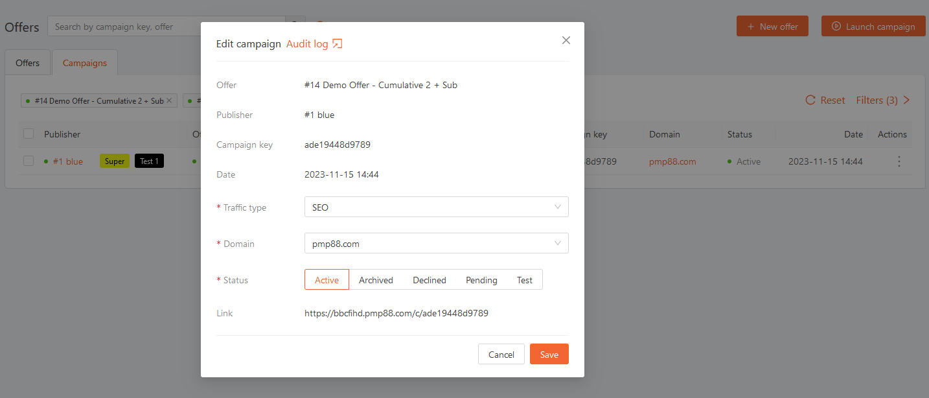Open the Domain dropdown
929x398 pixels.
point(436,244)
